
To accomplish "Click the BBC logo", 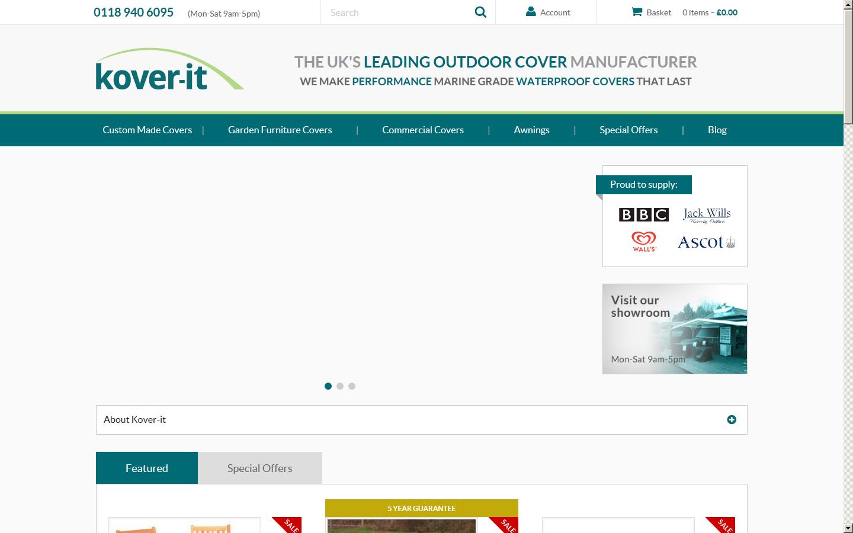I will pyautogui.click(x=643, y=214).
